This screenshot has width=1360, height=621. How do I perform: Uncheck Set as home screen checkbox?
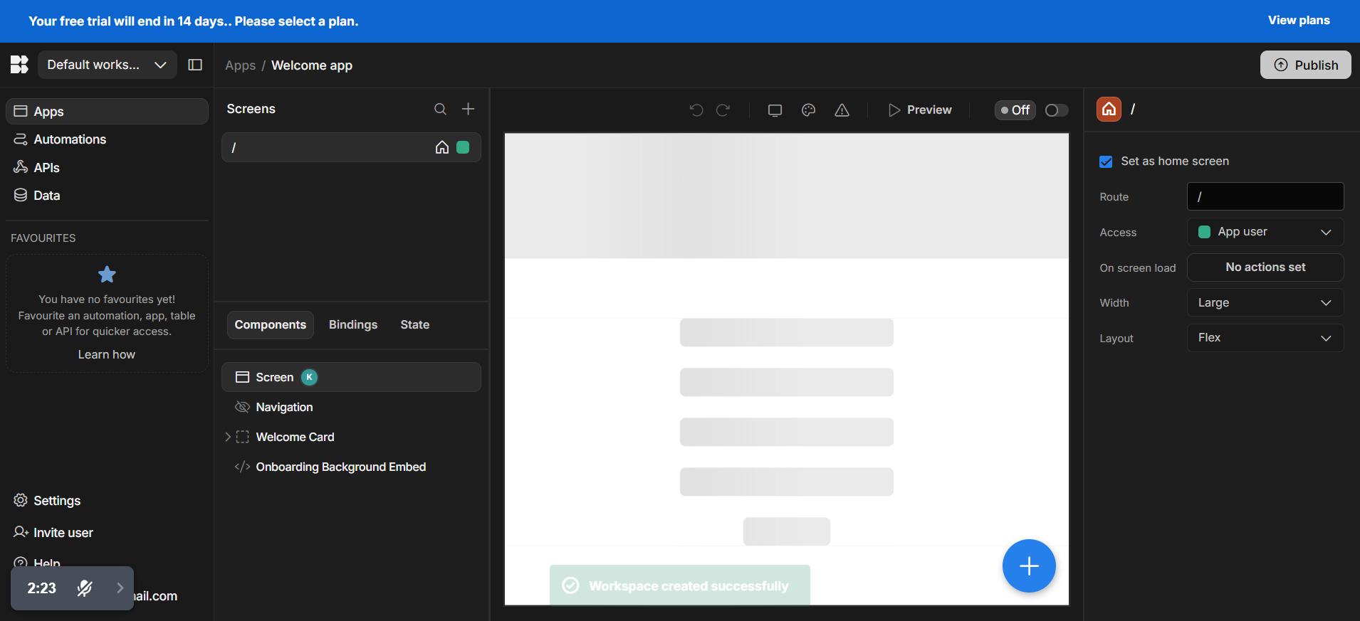coord(1106,161)
